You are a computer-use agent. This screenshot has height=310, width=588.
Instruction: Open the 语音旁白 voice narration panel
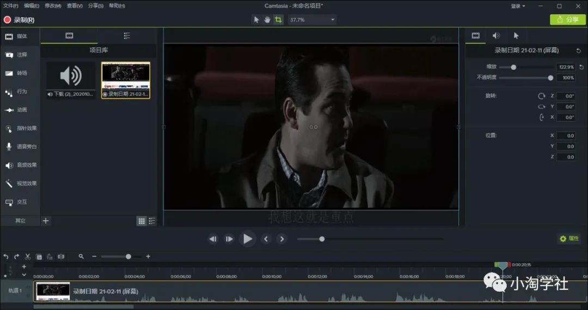click(x=21, y=147)
